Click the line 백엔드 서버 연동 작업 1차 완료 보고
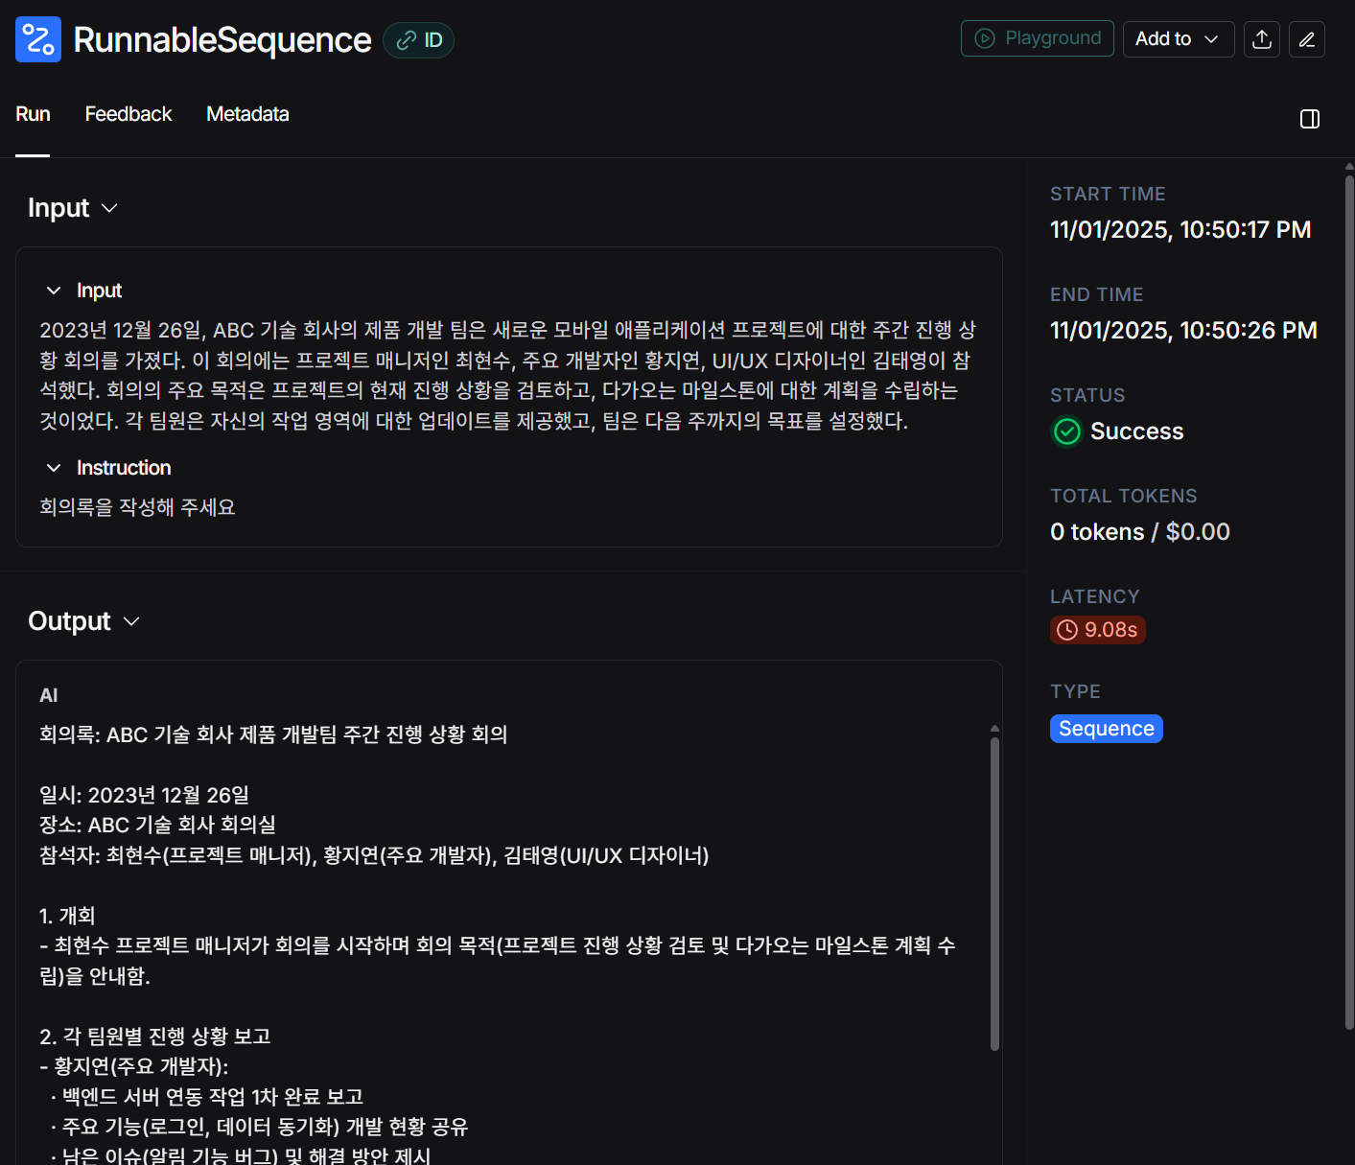Screen dimensions: 1355x1165 click(207, 1097)
